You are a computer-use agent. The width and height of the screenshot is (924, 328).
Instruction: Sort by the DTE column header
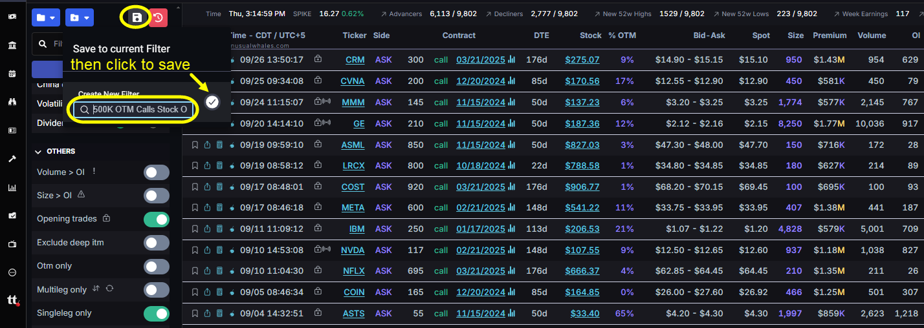coord(541,36)
